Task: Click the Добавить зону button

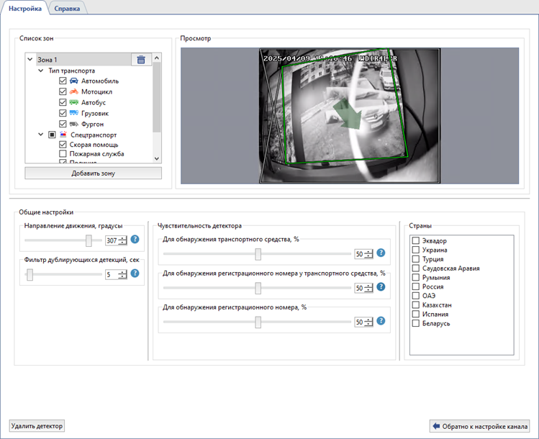Action: 93,173
